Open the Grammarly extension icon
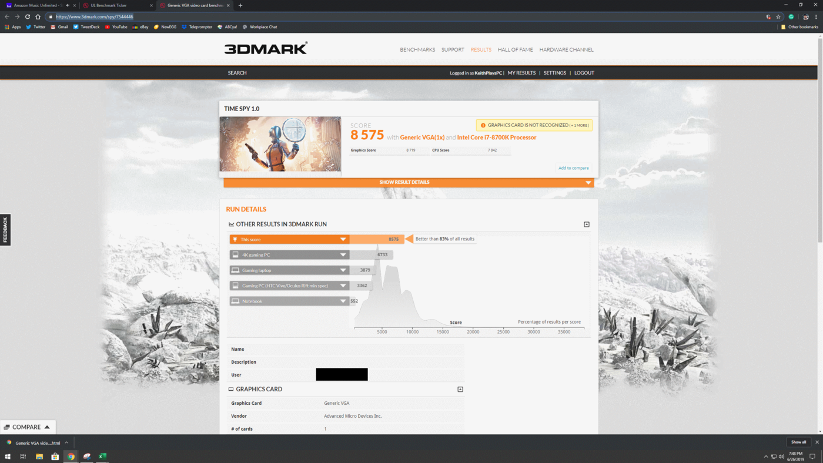Image resolution: width=823 pixels, height=463 pixels. pos(791,16)
